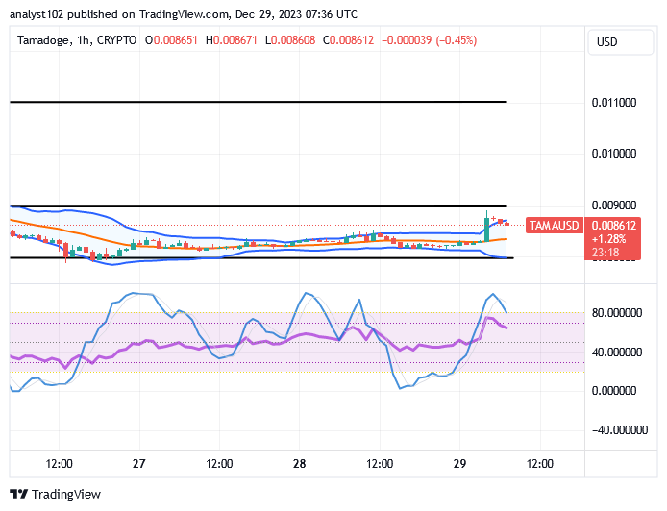Click the open value O0.008651
667x511 pixels.
coord(171,40)
